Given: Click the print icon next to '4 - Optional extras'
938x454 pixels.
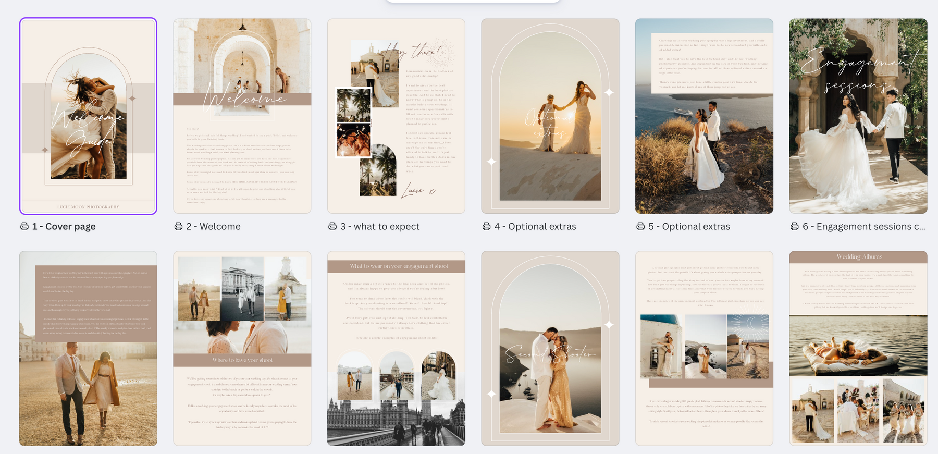Looking at the screenshot, I should tap(486, 227).
